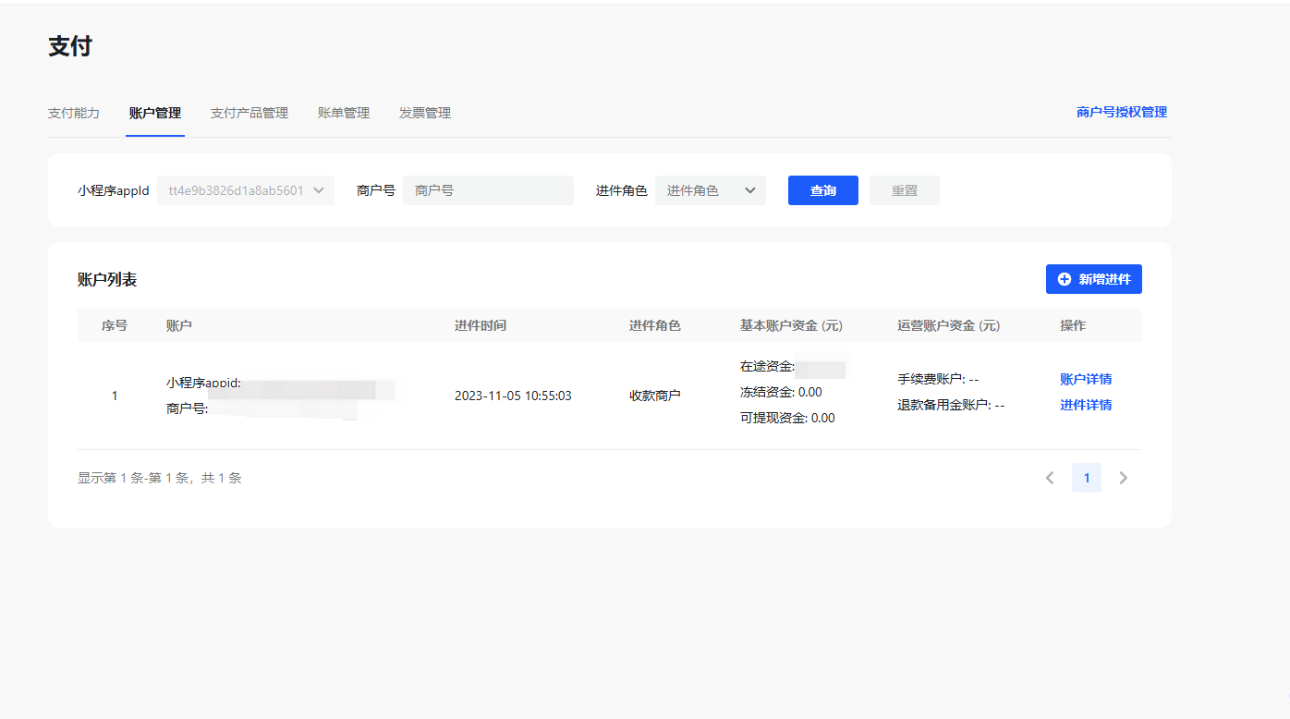1290x719 pixels.
Task: Click the 商户号 input field
Action: tap(488, 190)
